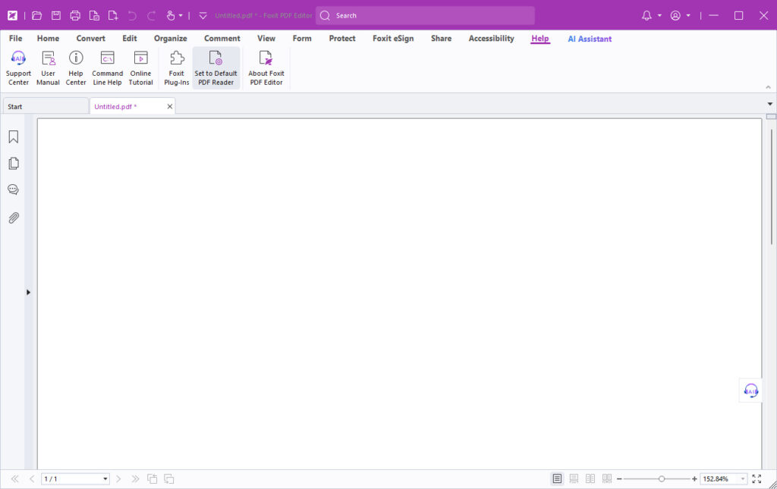Click the Foxit logo icon
Image resolution: width=777 pixels, height=489 pixels.
click(12, 15)
